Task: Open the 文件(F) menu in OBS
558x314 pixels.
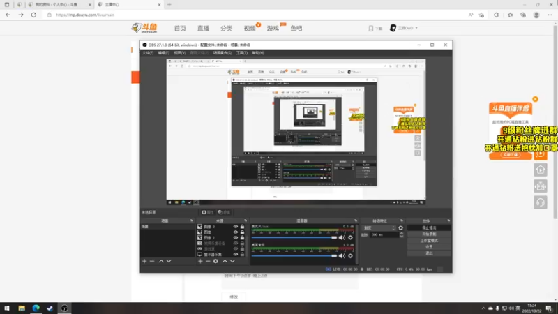Action: point(148,53)
